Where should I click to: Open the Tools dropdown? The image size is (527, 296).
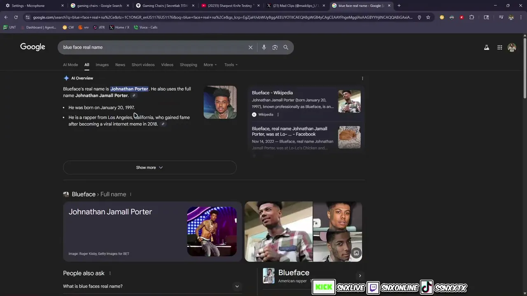pos(231,65)
